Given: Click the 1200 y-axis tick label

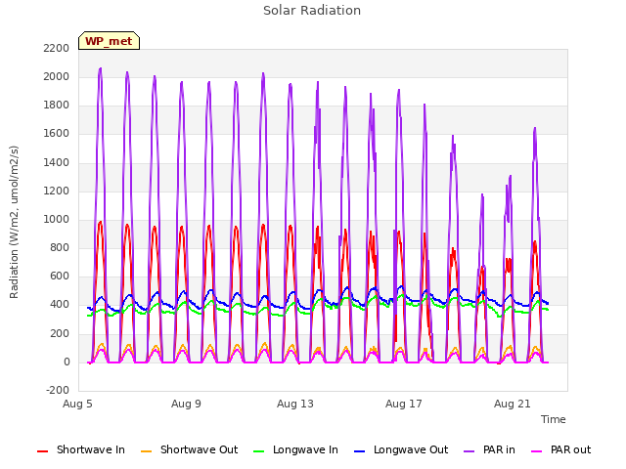Looking at the screenshot, I should (x=57, y=192).
